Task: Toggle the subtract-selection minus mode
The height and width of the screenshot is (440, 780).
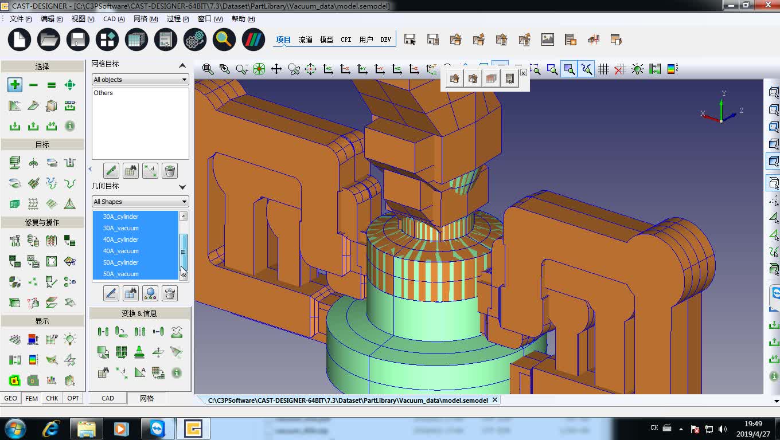Action: tap(33, 85)
